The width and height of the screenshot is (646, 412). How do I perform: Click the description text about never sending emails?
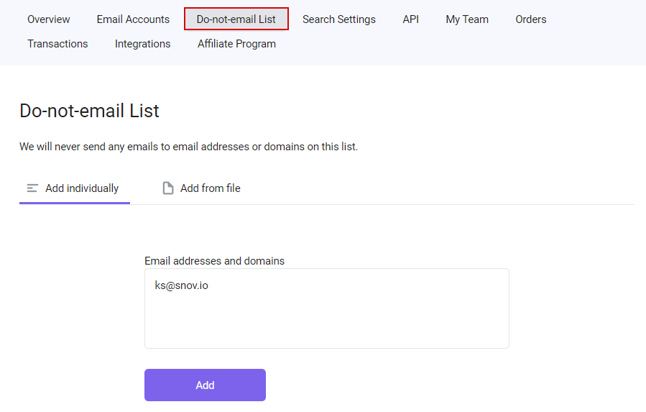(x=189, y=147)
